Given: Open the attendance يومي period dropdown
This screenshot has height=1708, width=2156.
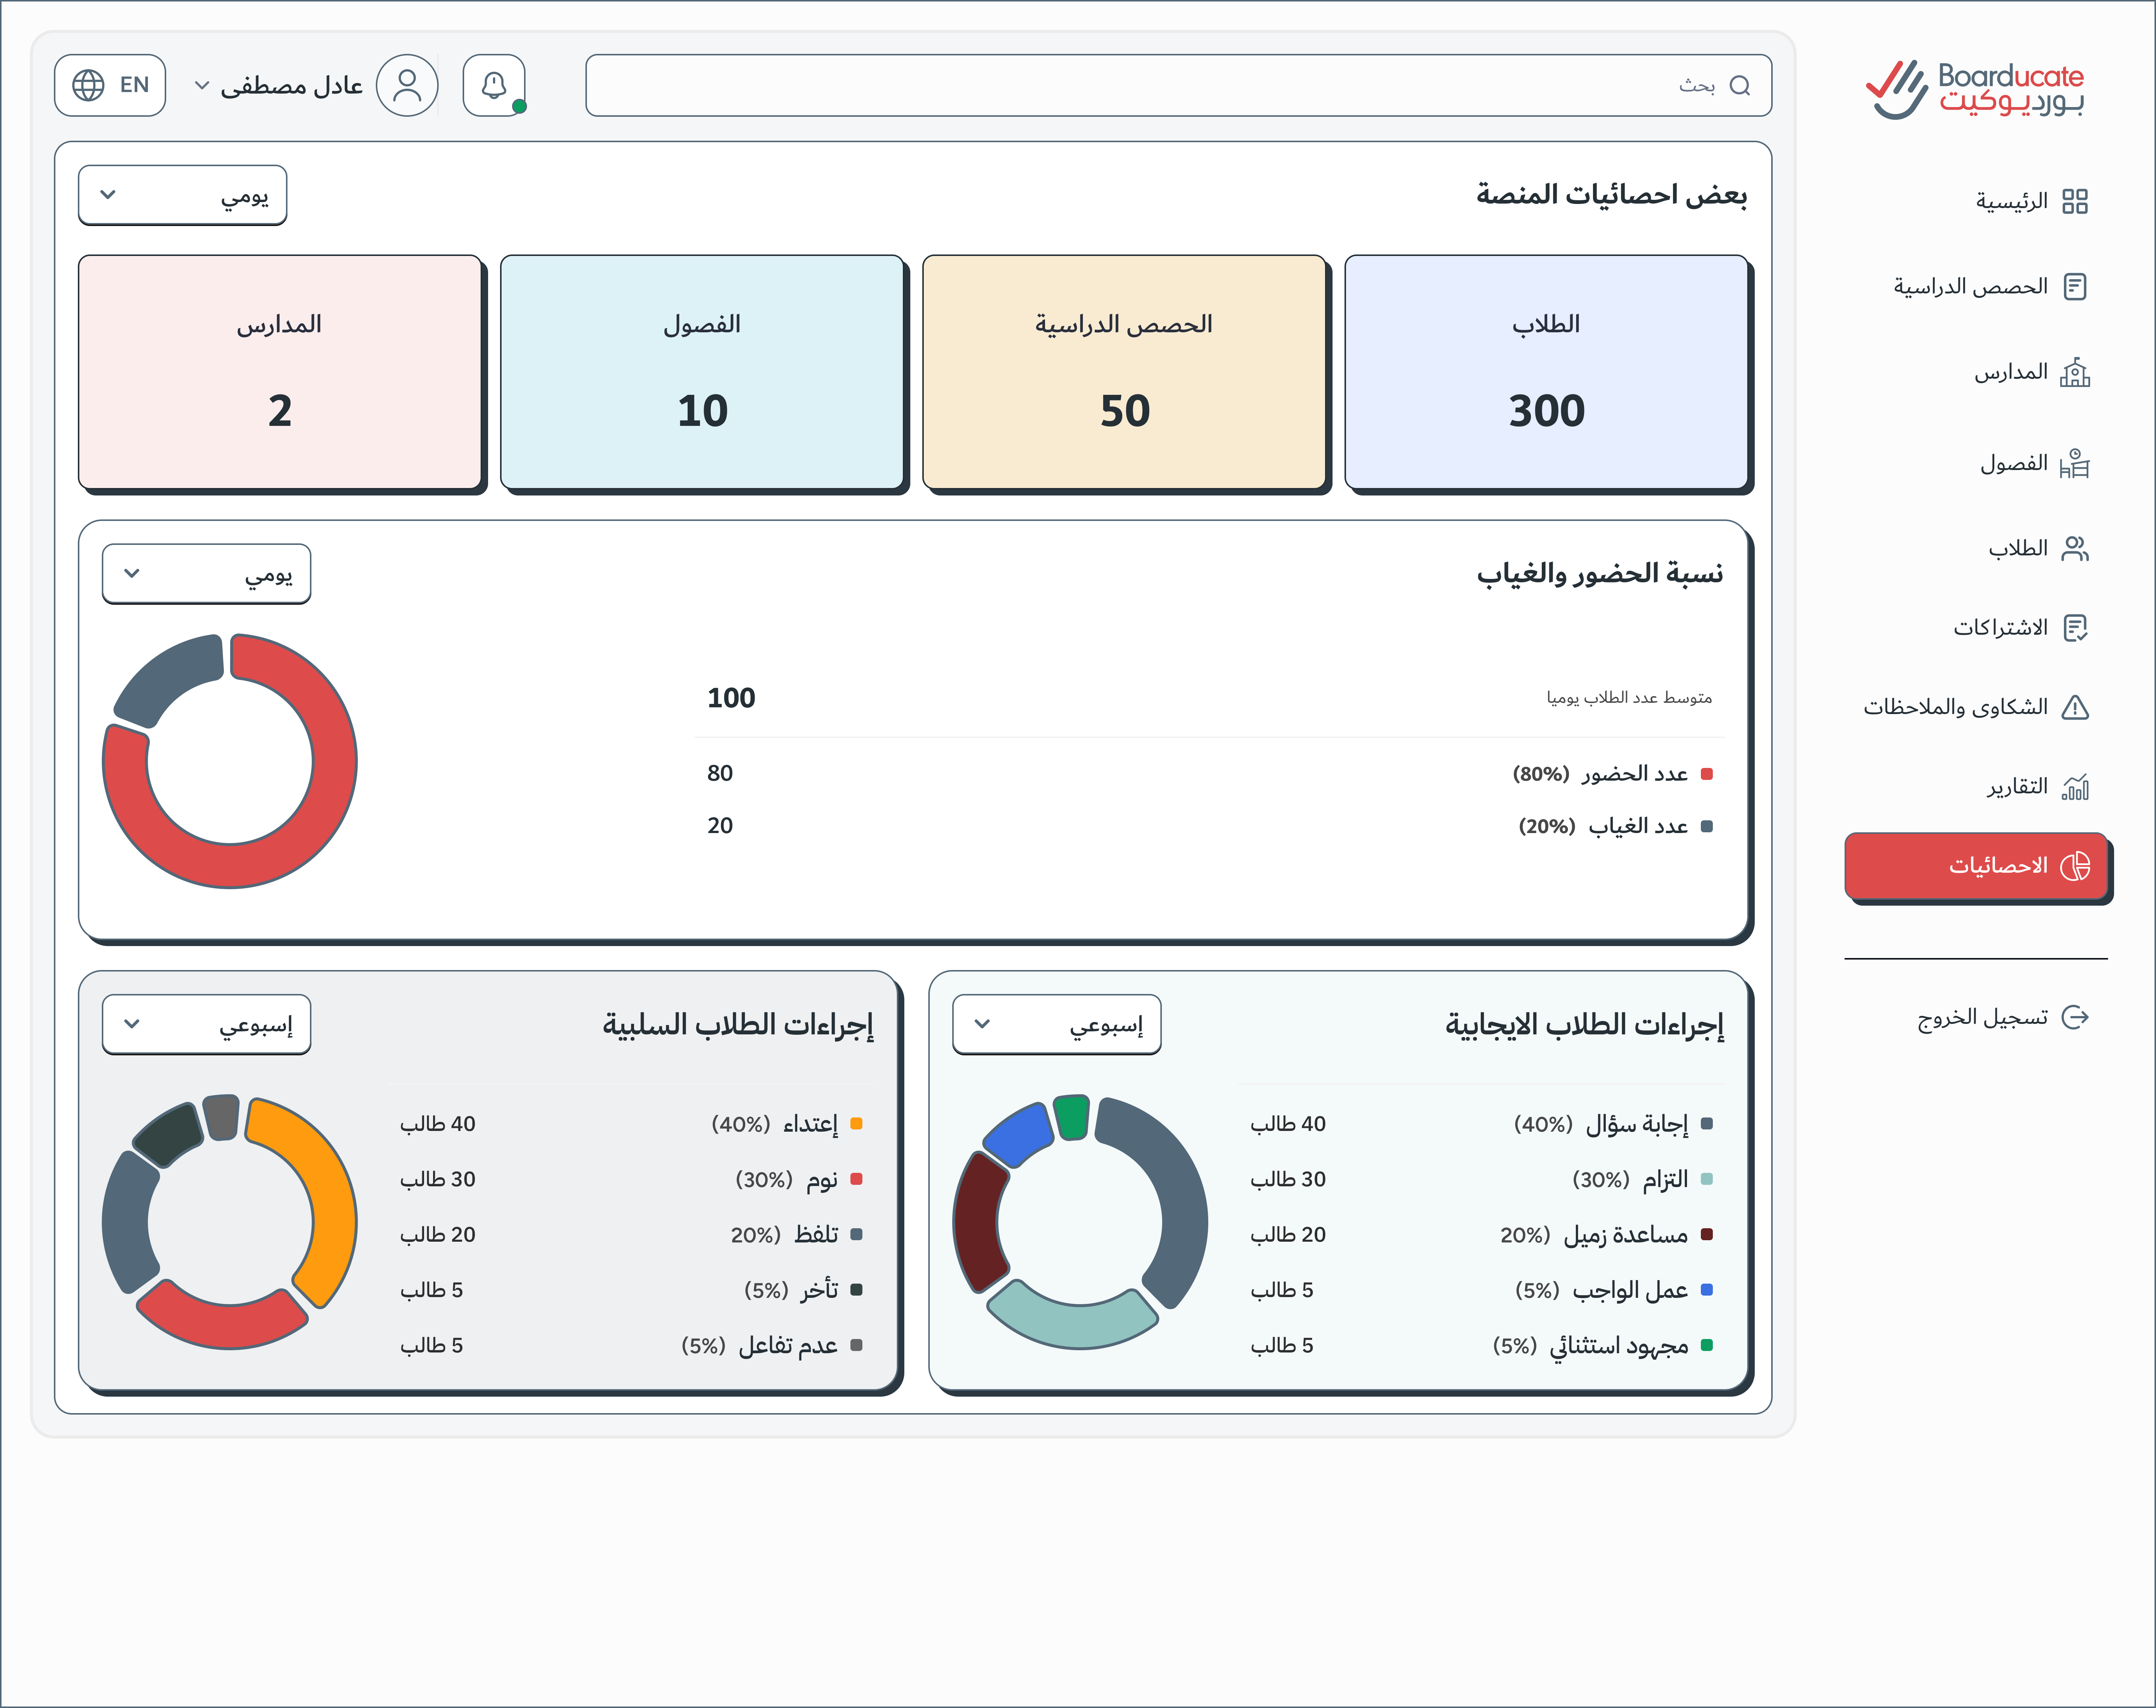Looking at the screenshot, I should pyautogui.click(x=206, y=574).
